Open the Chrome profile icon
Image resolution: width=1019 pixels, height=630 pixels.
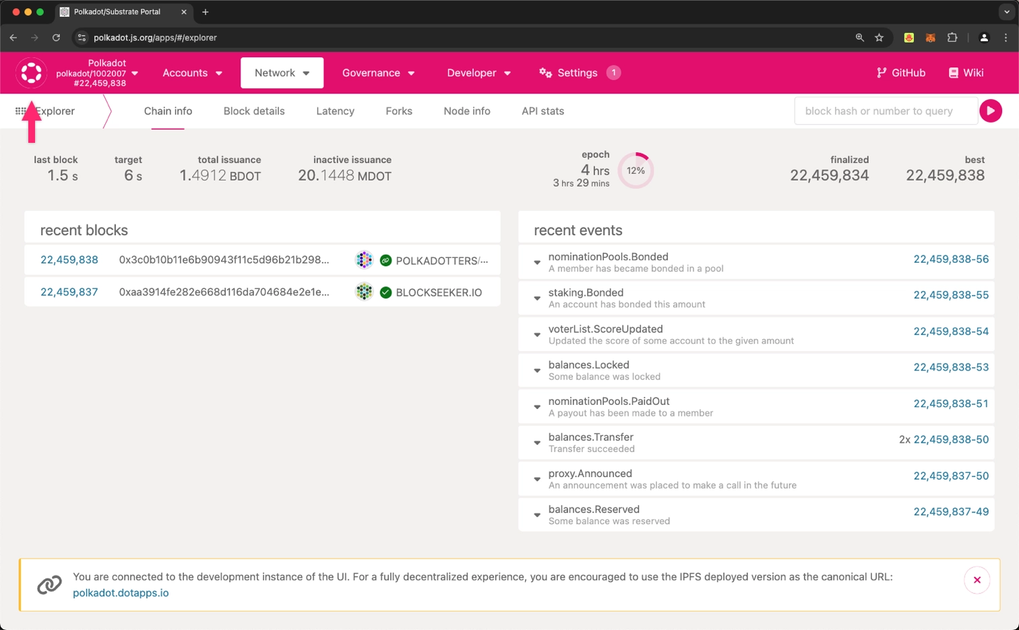click(x=984, y=38)
